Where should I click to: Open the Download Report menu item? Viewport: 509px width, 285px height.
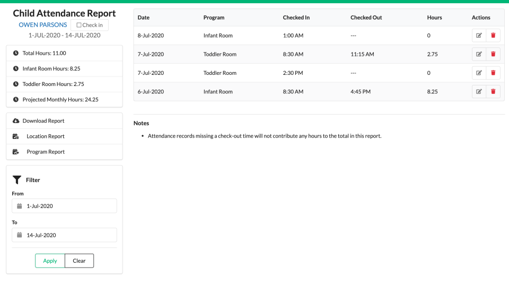[x=43, y=121]
